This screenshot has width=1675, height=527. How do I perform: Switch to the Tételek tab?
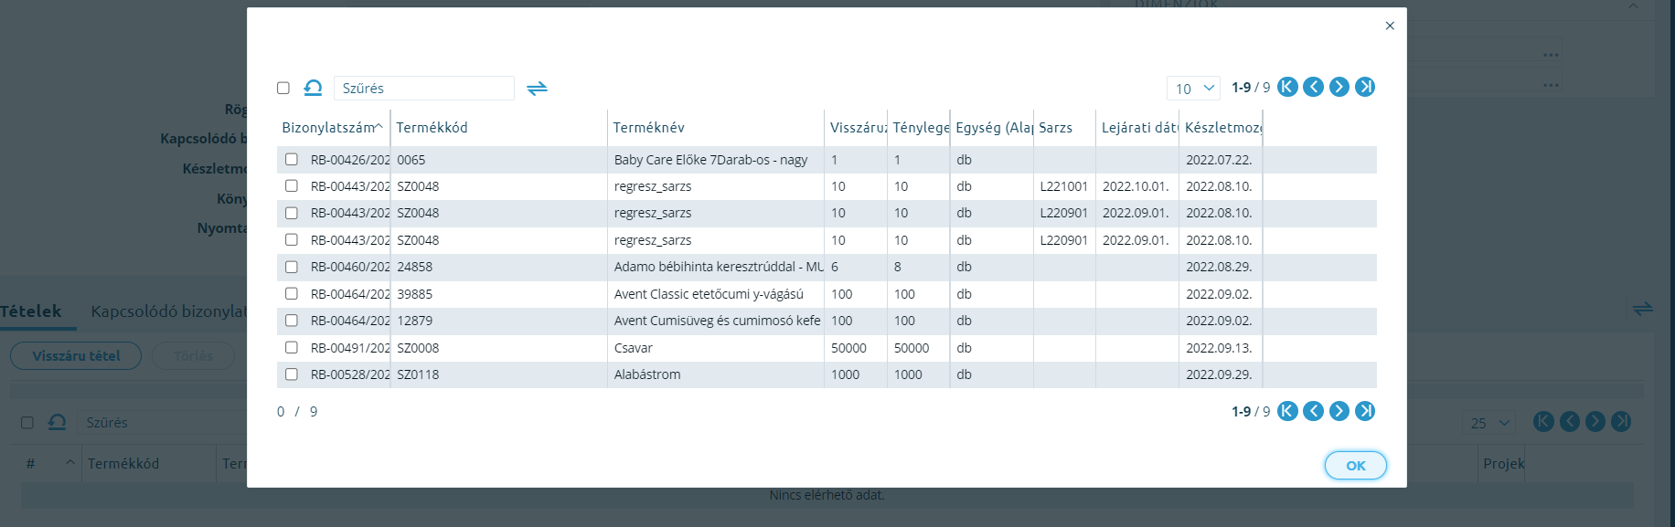coord(31,311)
